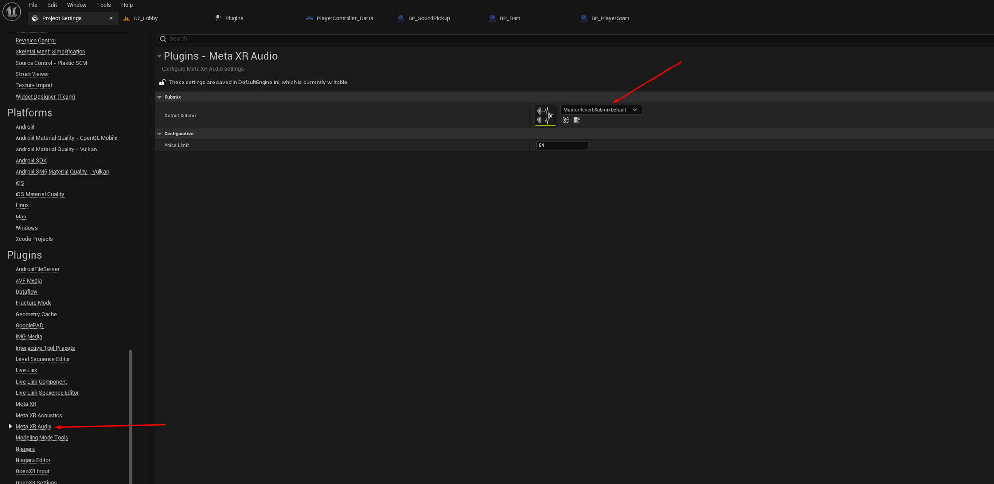Open Linux platform settings
Viewport: 994px width, 484px height.
[x=22, y=205]
